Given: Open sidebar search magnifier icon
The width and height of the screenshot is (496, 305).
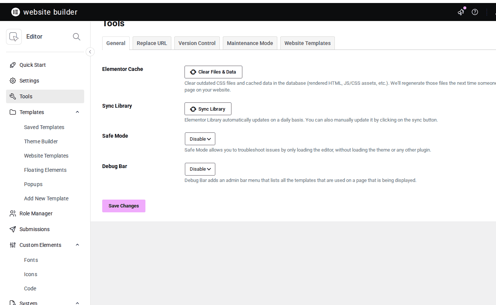Looking at the screenshot, I should pos(77,37).
